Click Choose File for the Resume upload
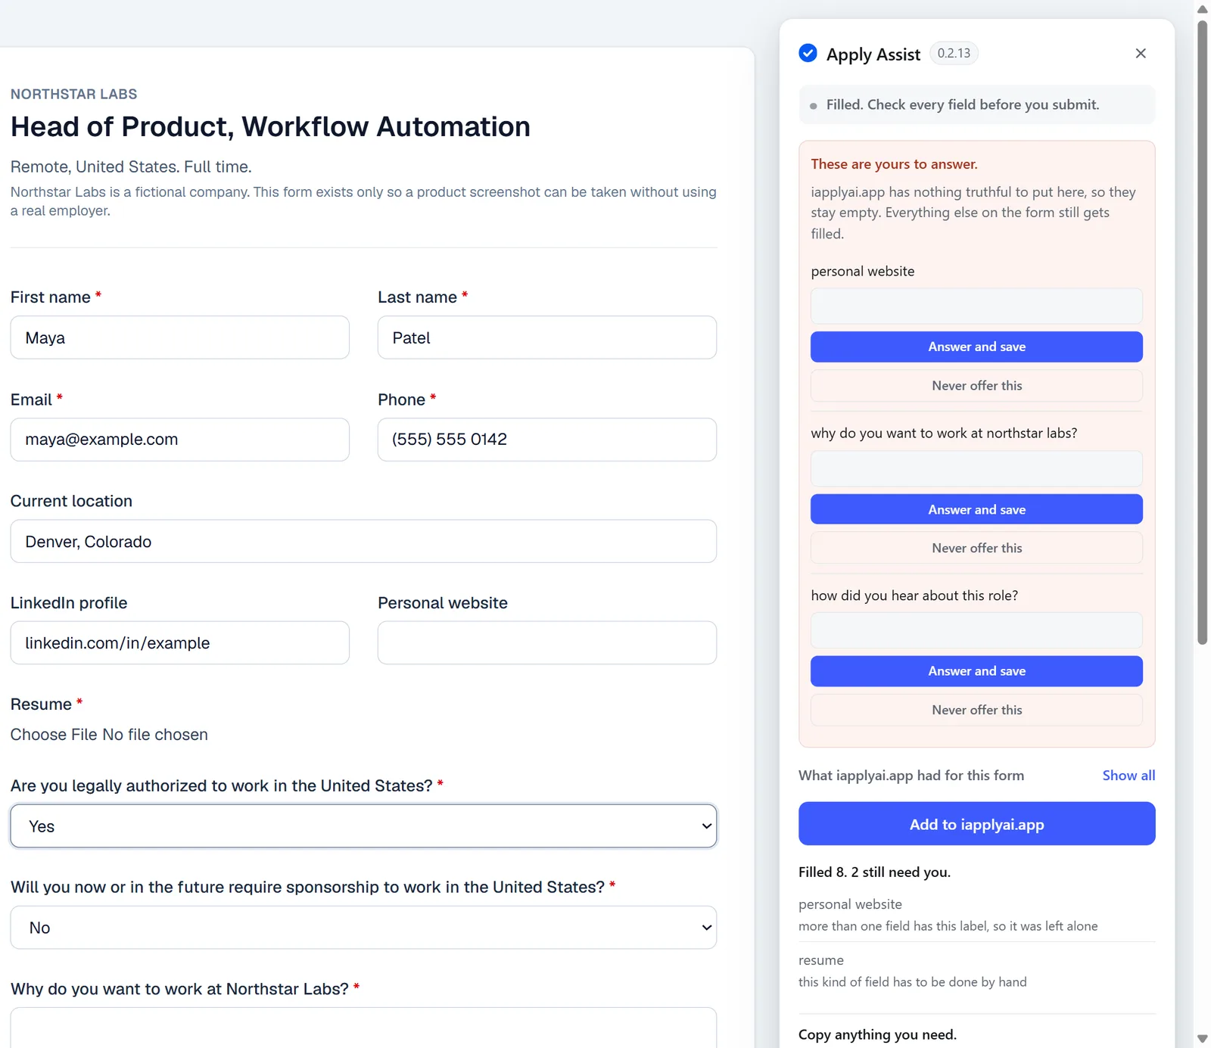This screenshot has width=1211, height=1048. pos(54,735)
